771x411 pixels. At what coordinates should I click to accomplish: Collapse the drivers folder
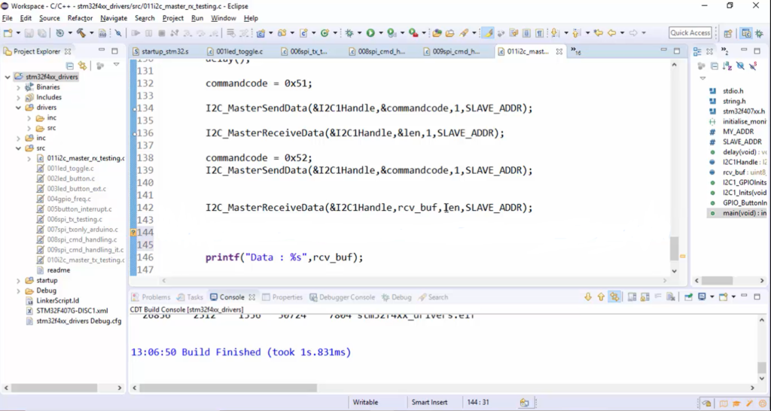tap(18, 107)
